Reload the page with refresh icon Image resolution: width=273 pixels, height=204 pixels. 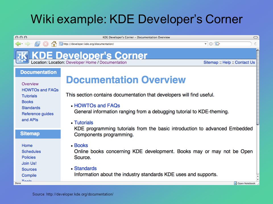[37, 44]
